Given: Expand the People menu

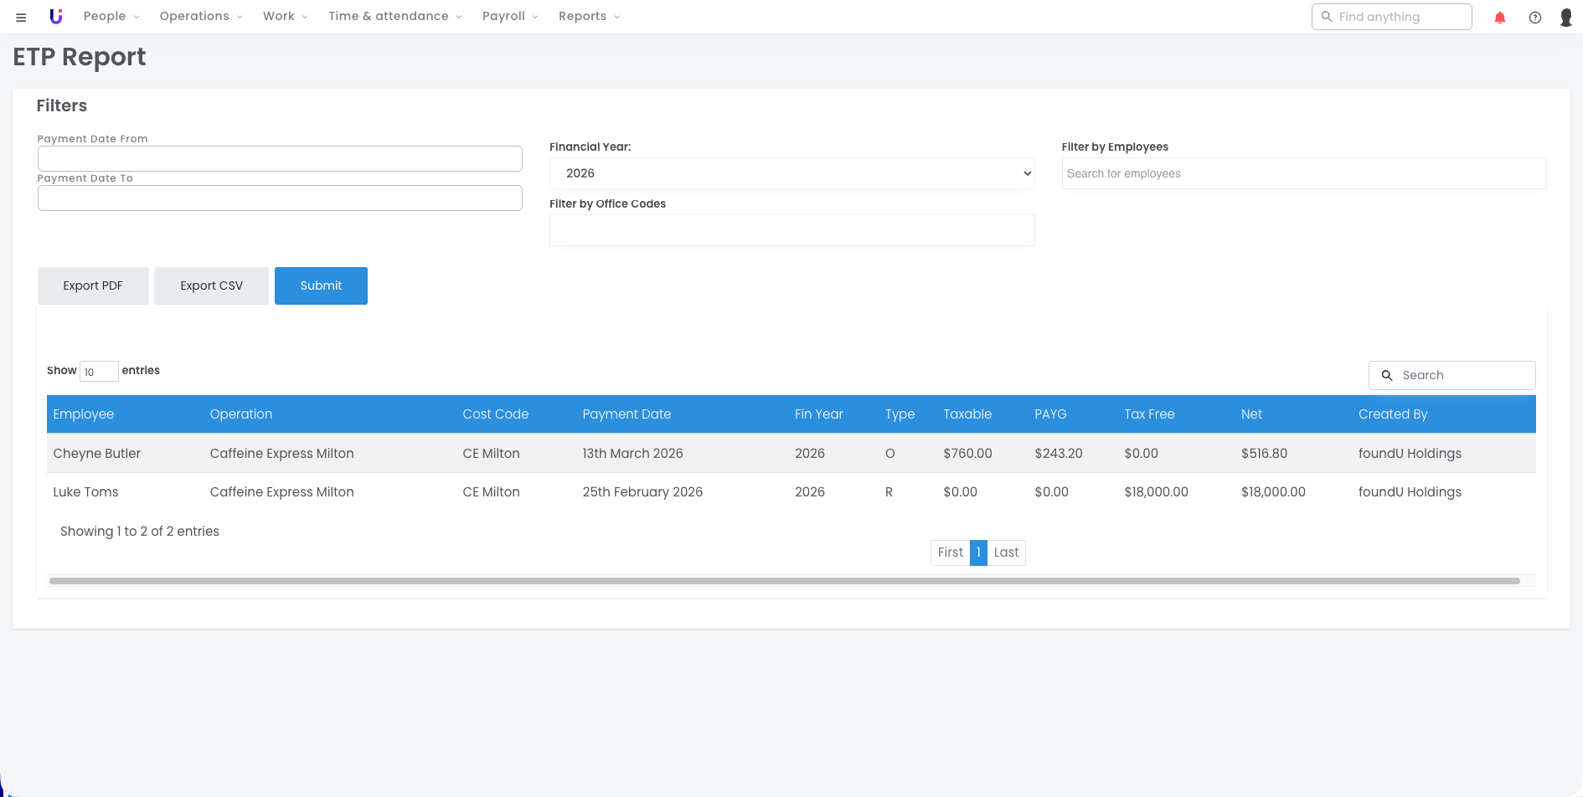Looking at the screenshot, I should 111,17.
